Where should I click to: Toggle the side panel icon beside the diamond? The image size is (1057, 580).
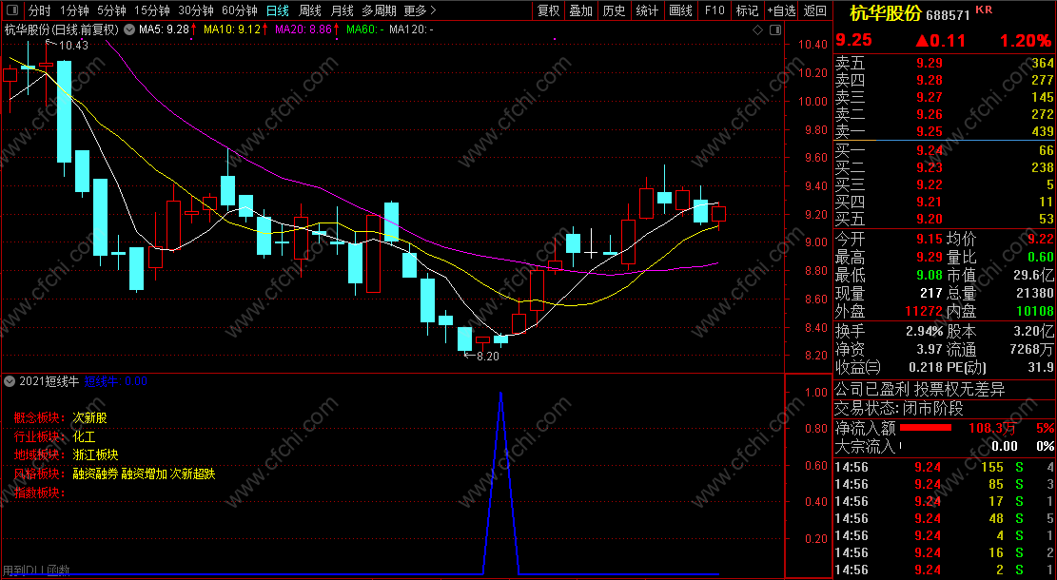tap(775, 29)
